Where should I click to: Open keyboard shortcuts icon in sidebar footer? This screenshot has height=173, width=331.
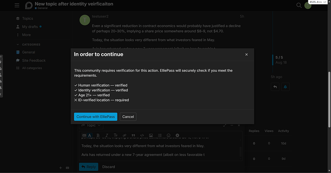tap(68, 168)
